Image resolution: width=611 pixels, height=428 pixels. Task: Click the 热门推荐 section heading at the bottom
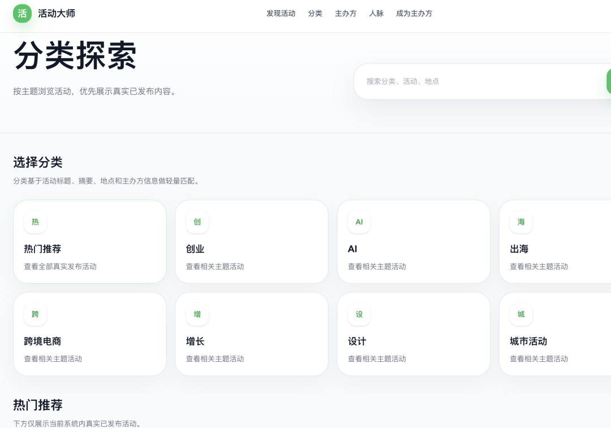click(x=38, y=405)
